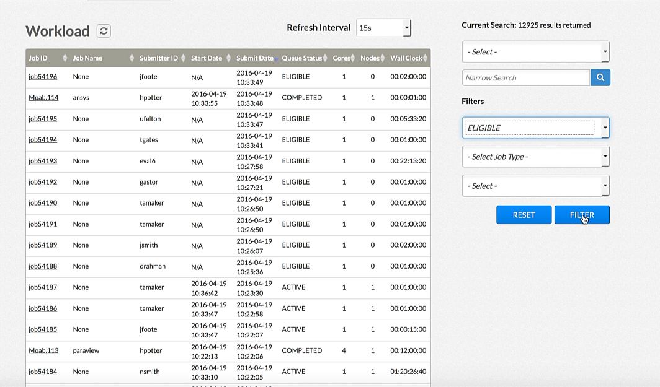Open job54188 link
The height and width of the screenshot is (387, 660).
pyautogui.click(x=43, y=266)
